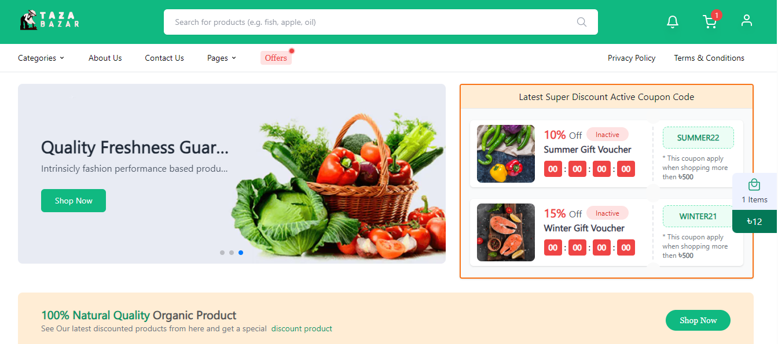Select the third carousel slide dot
The image size is (778, 344).
[x=241, y=253]
